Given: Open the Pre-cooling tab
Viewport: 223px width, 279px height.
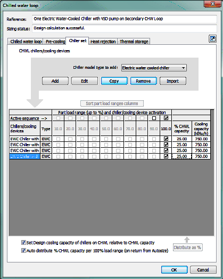Looking at the screenshot, I should pyautogui.click(x=55, y=42).
